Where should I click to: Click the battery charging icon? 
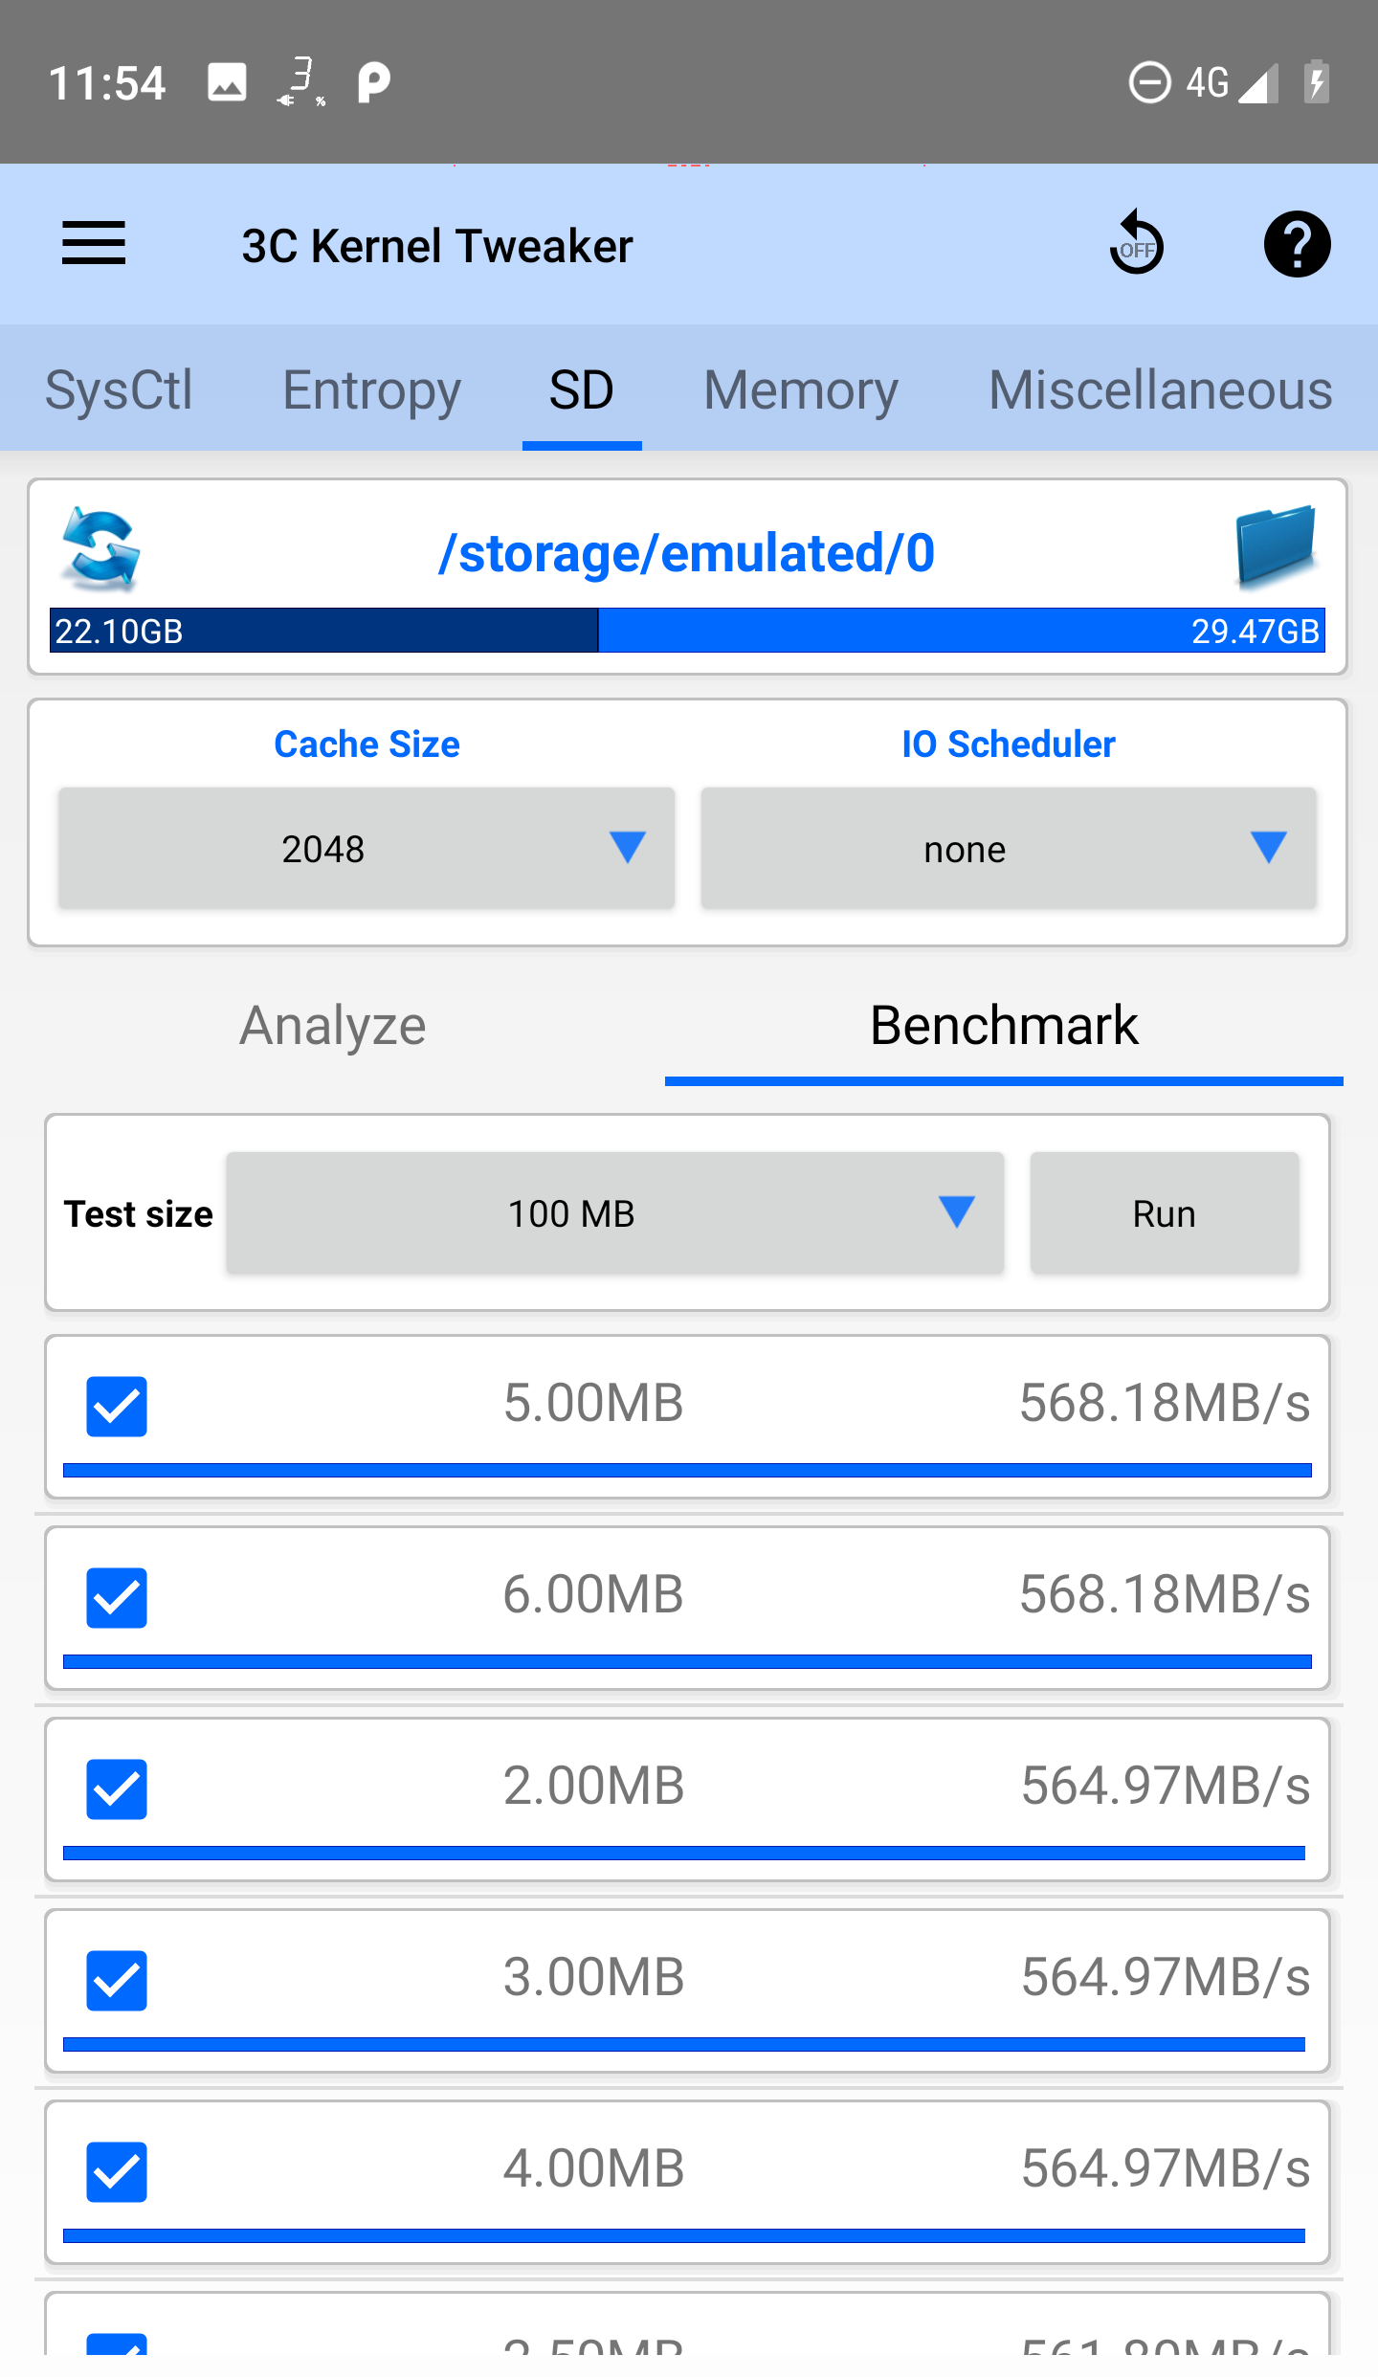(x=1317, y=81)
